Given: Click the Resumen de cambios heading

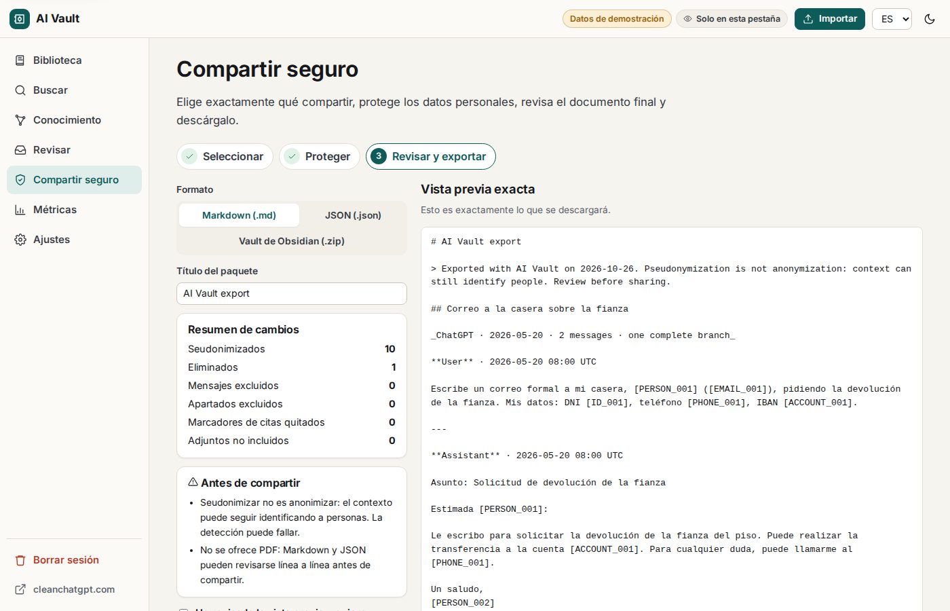Looking at the screenshot, I should [x=244, y=330].
